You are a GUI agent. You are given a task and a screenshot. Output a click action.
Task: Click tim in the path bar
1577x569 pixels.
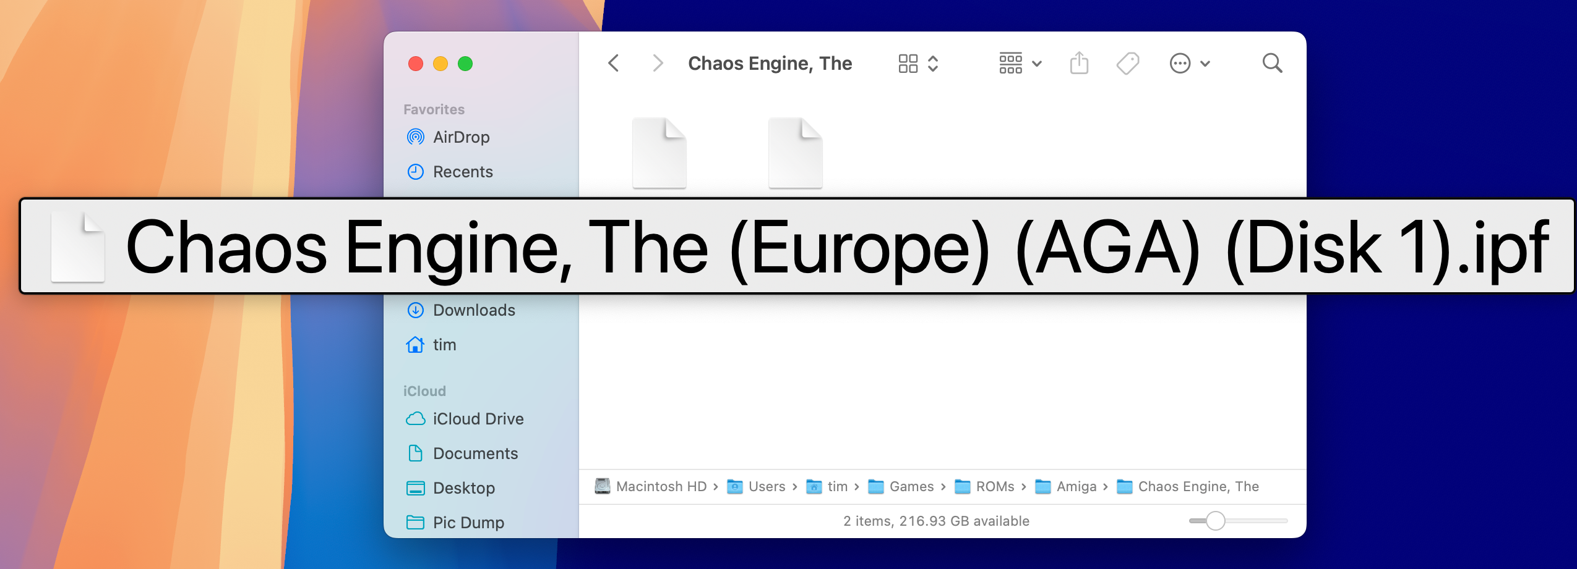tap(827, 487)
